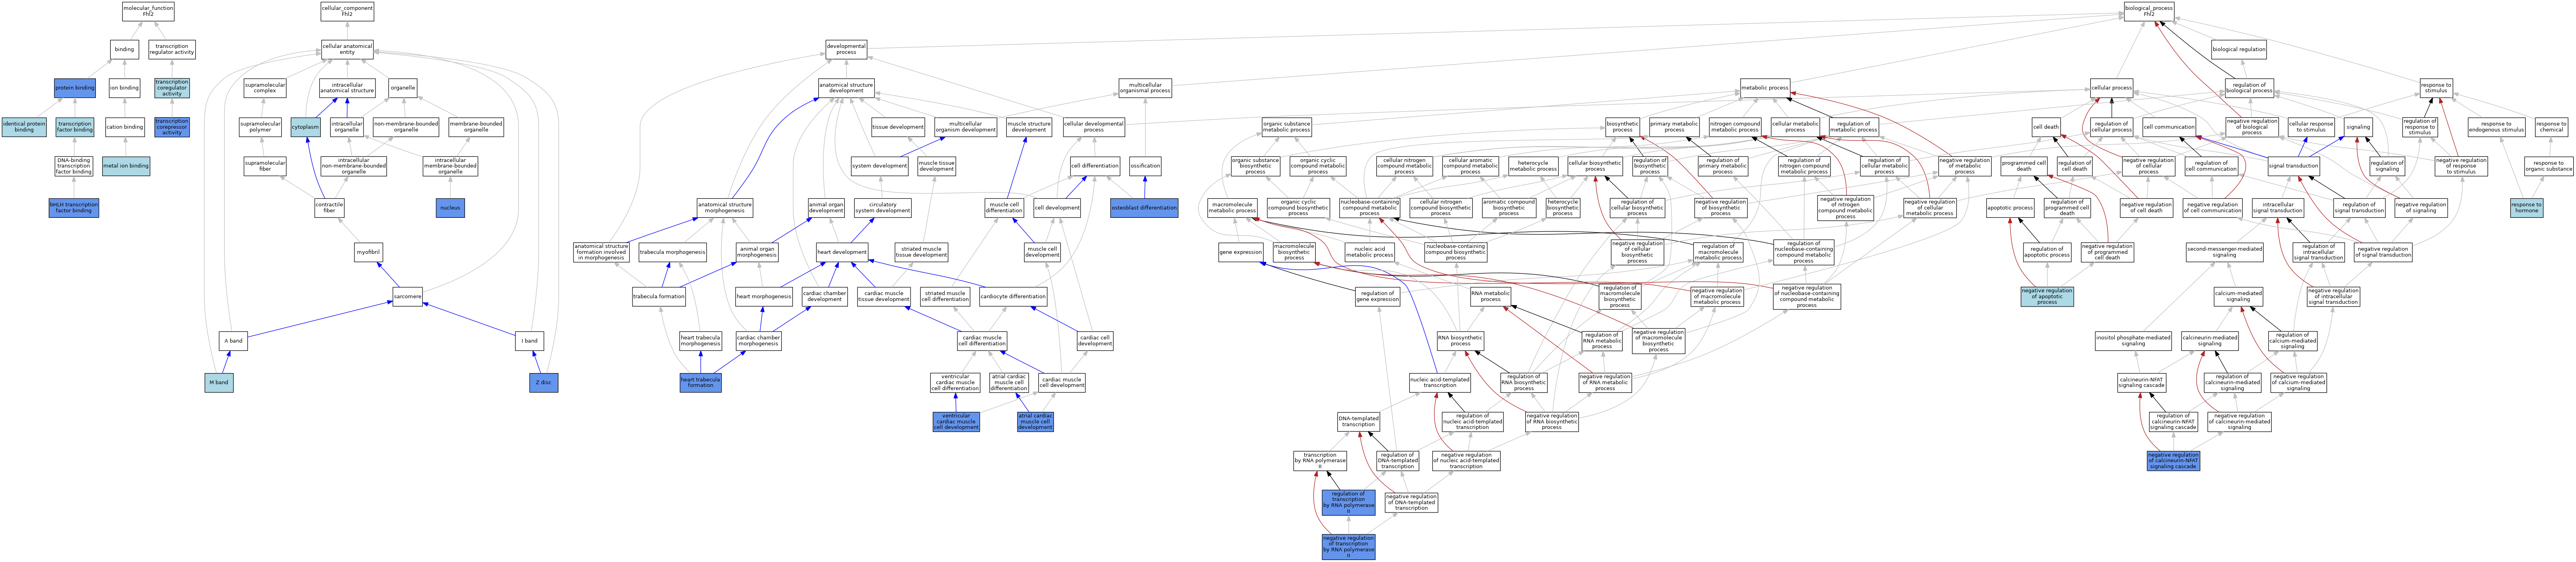The width and height of the screenshot is (2576, 562).
Task: Click the primary metabolic process node
Action: (x=1674, y=127)
